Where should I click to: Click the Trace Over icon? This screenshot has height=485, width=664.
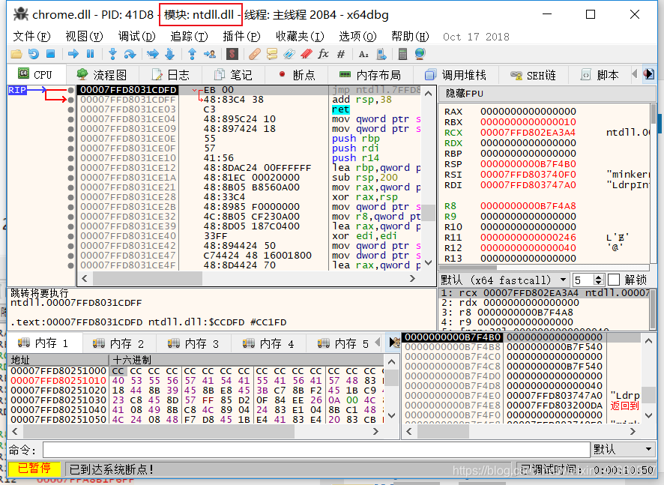[x=169, y=54]
